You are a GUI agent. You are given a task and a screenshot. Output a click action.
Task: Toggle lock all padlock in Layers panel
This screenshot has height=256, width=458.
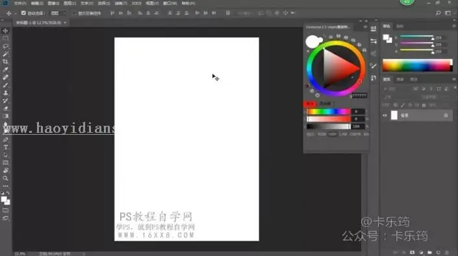pyautogui.click(x=424, y=105)
